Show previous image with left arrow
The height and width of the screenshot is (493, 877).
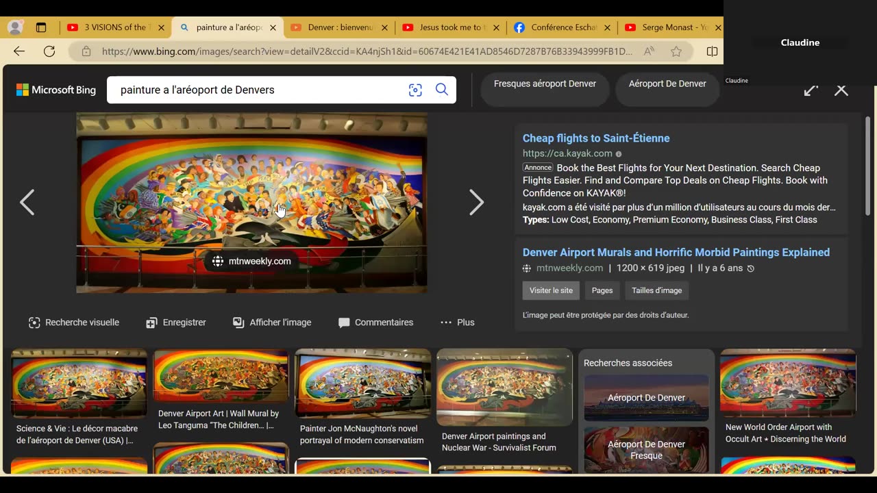[27, 202]
